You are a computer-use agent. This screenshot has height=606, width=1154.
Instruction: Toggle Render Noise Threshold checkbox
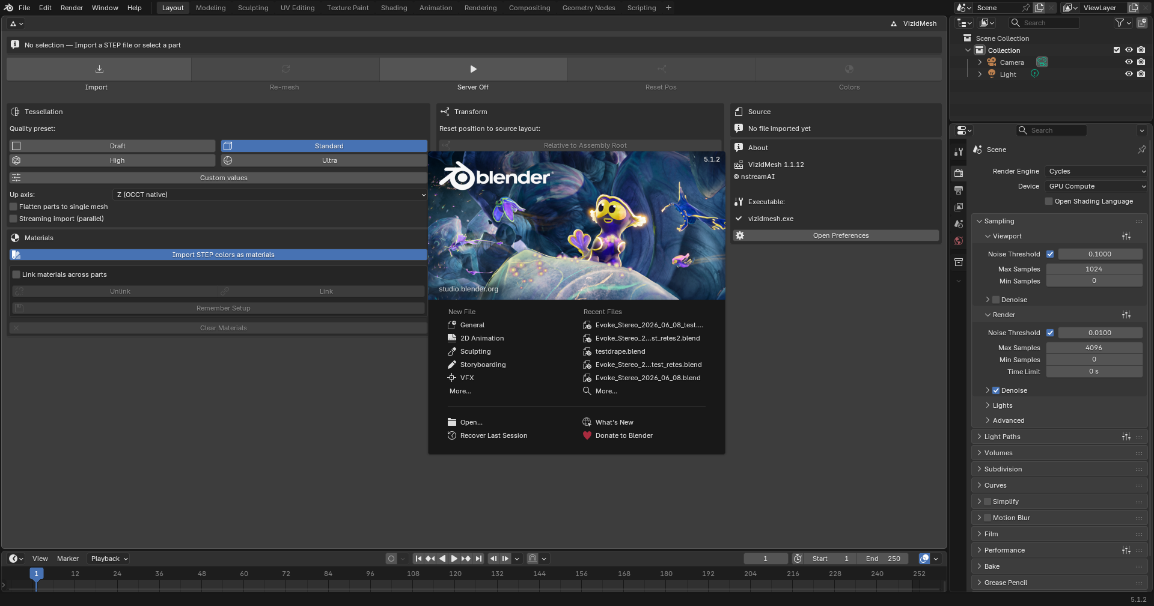click(x=1050, y=333)
